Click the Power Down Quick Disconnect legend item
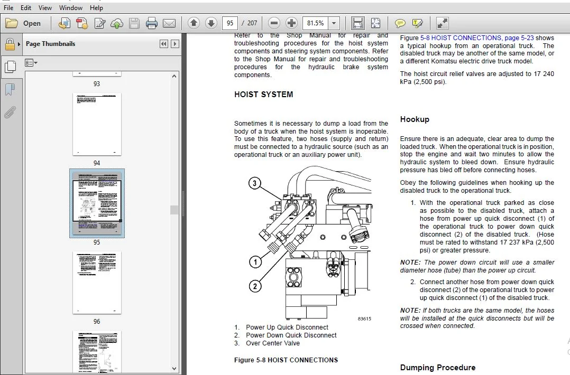 click(291, 335)
